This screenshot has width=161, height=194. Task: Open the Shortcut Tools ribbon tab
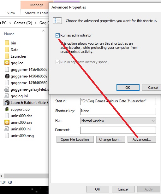tap(37, 13)
